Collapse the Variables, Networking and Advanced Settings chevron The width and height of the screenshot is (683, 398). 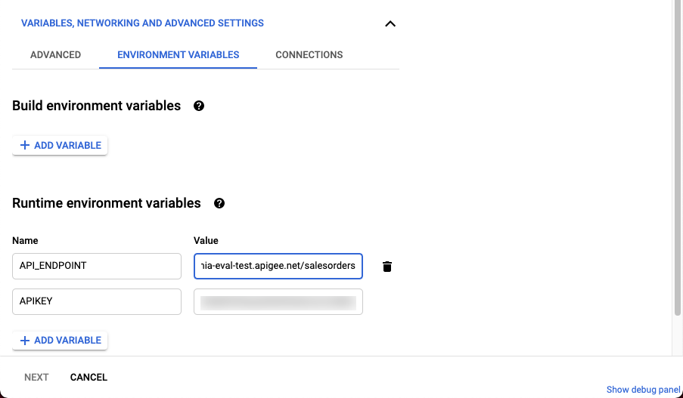[x=390, y=23]
